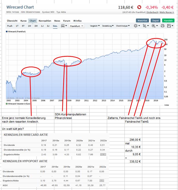Select the 5T time range
The image size is (178, 190).
(x=23, y=26)
